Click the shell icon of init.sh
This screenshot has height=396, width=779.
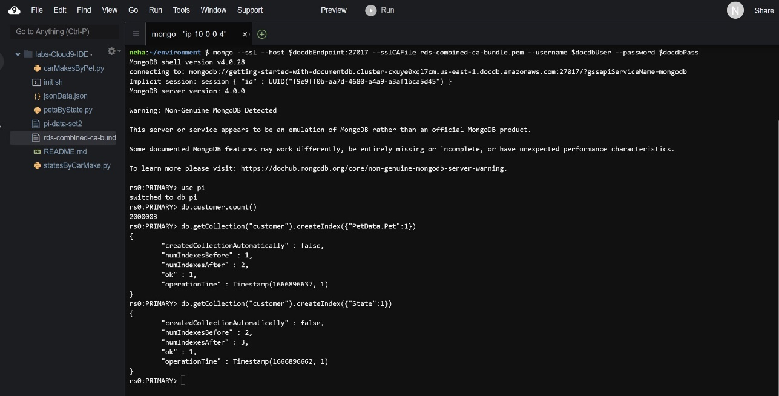37,82
